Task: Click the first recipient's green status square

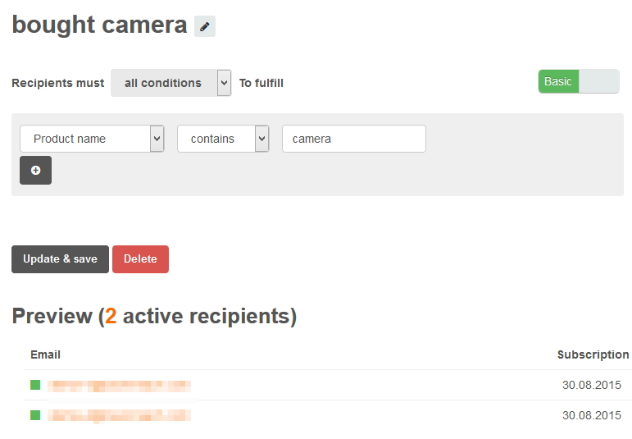Action: pyautogui.click(x=35, y=385)
